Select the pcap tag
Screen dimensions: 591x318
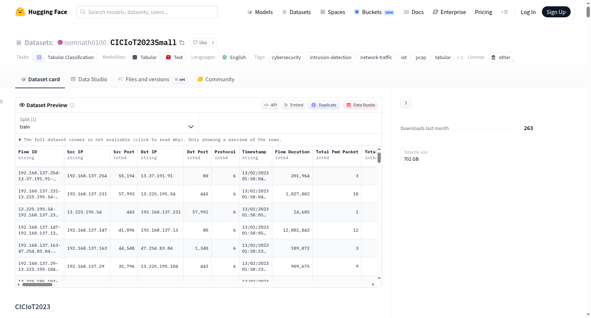(x=421, y=57)
